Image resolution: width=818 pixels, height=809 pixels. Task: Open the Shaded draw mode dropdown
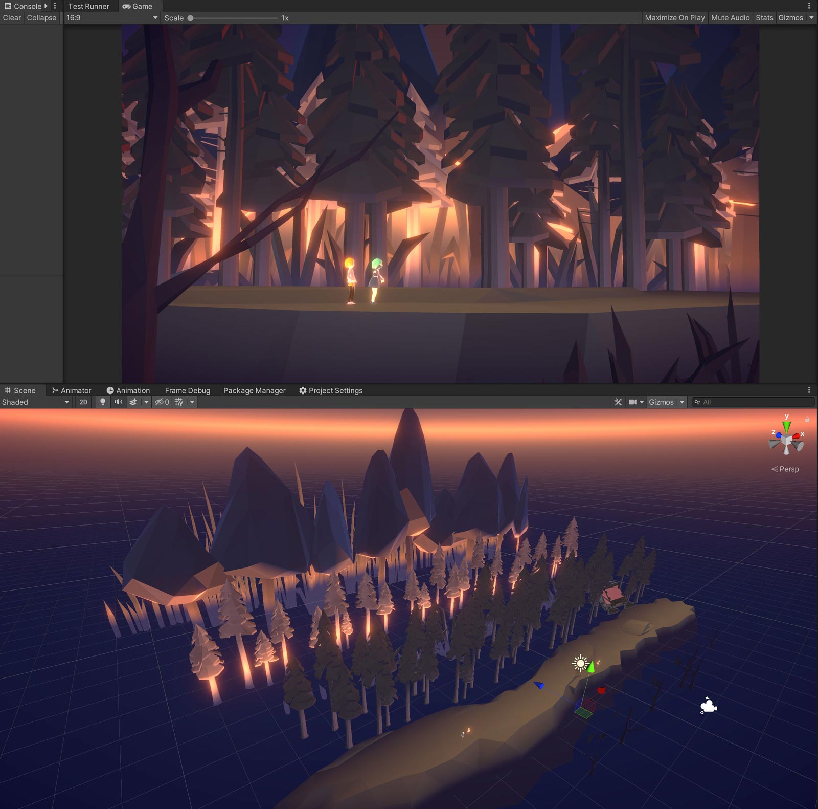(35, 402)
